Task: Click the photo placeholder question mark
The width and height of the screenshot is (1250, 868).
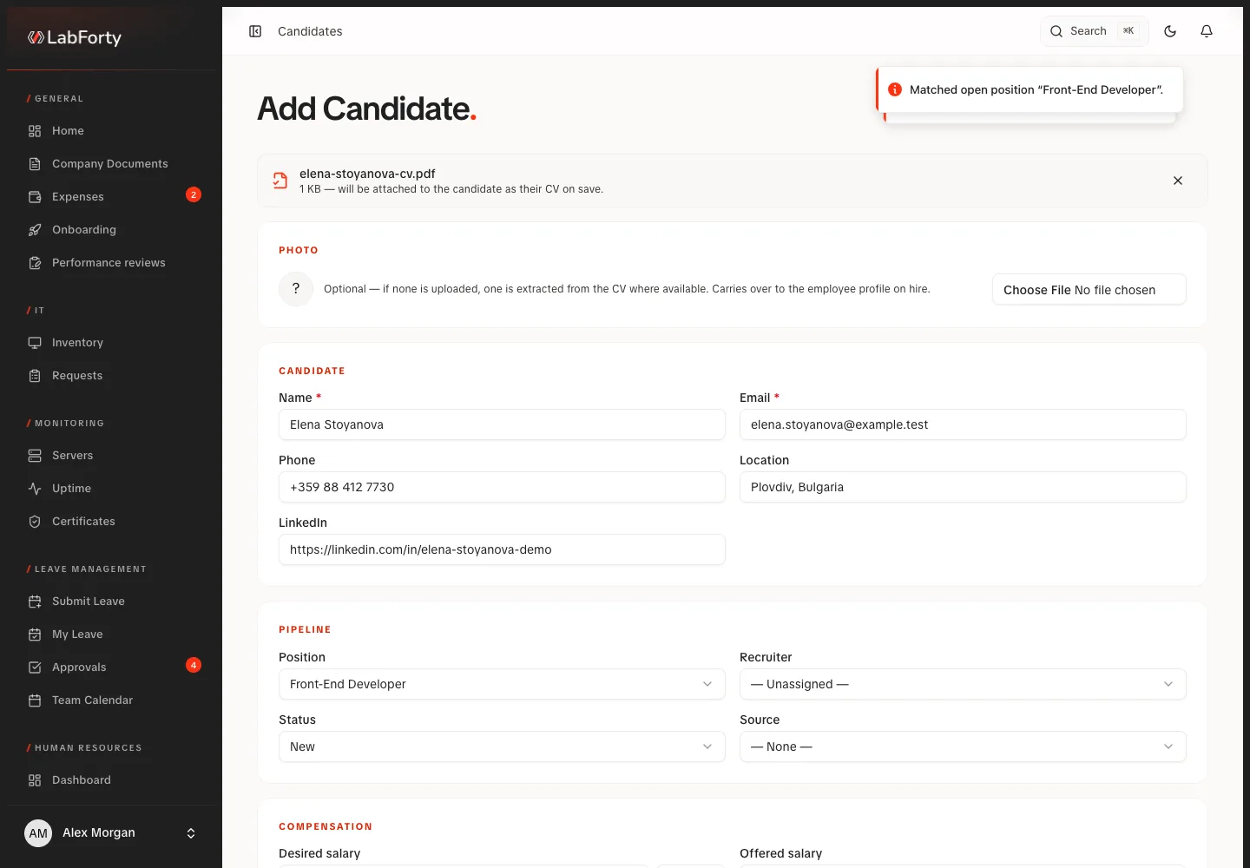Action: point(296,289)
